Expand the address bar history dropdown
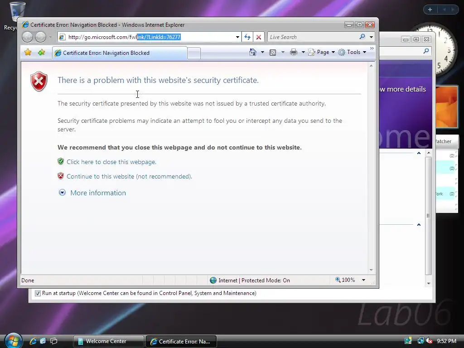This screenshot has width=464, height=348. coord(237,37)
